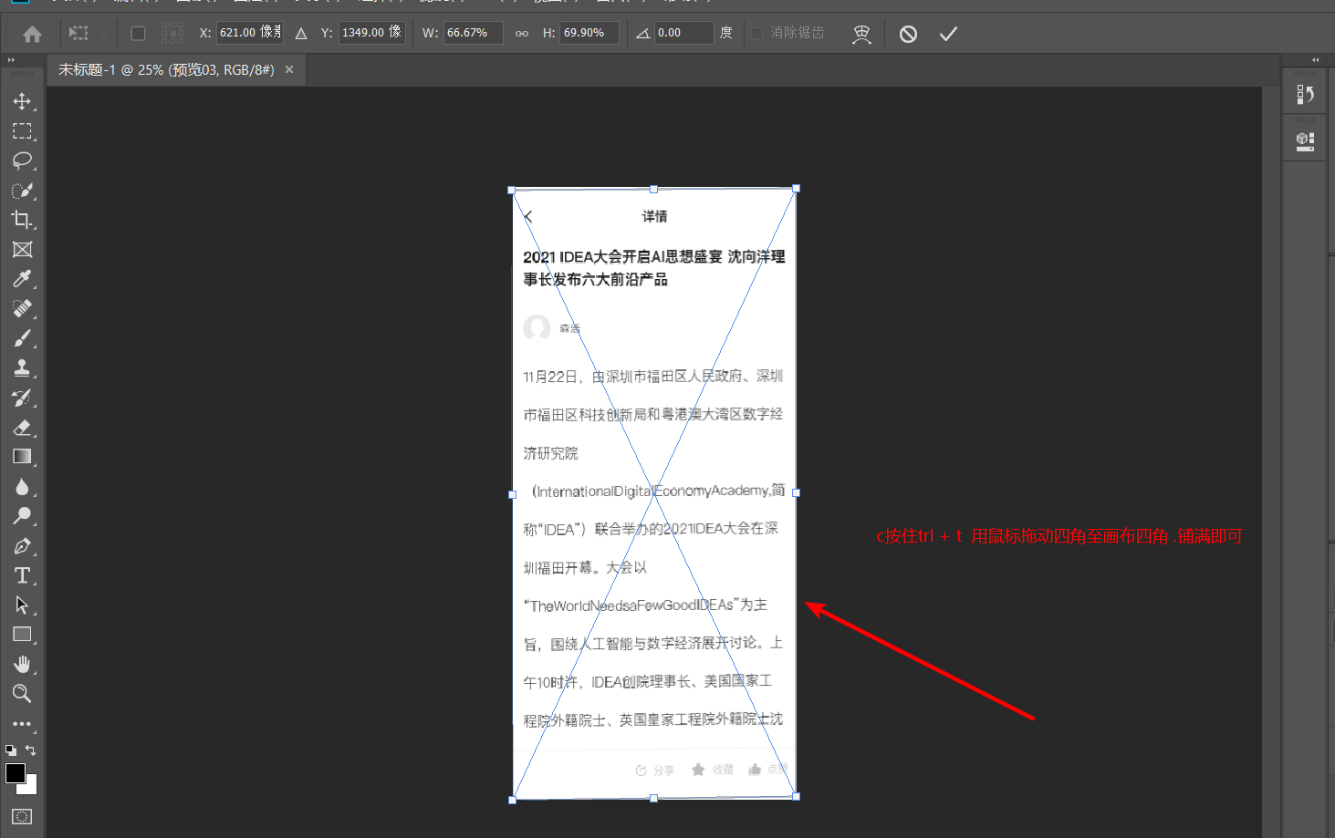Toggle the maintain aspect ratio link
The image size is (1335, 838).
click(522, 34)
